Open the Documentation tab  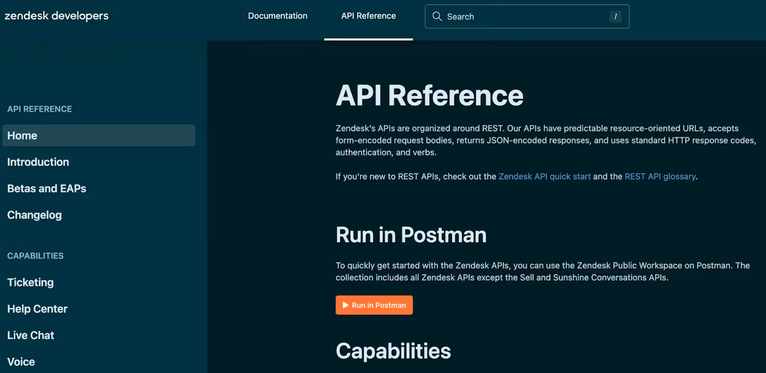[278, 16]
